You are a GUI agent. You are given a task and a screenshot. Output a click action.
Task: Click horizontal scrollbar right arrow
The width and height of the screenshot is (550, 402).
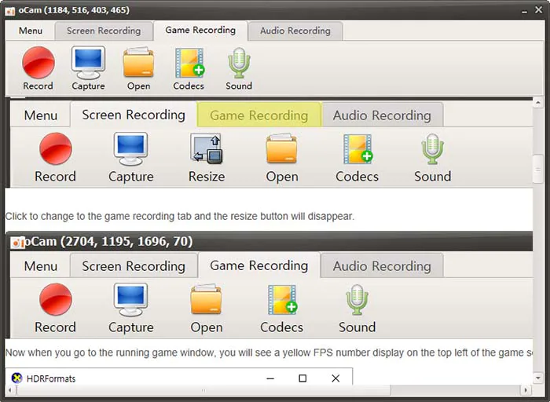(526, 389)
